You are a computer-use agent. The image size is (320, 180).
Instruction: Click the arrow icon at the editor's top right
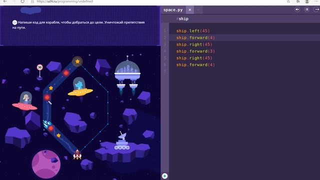[x=316, y=9]
